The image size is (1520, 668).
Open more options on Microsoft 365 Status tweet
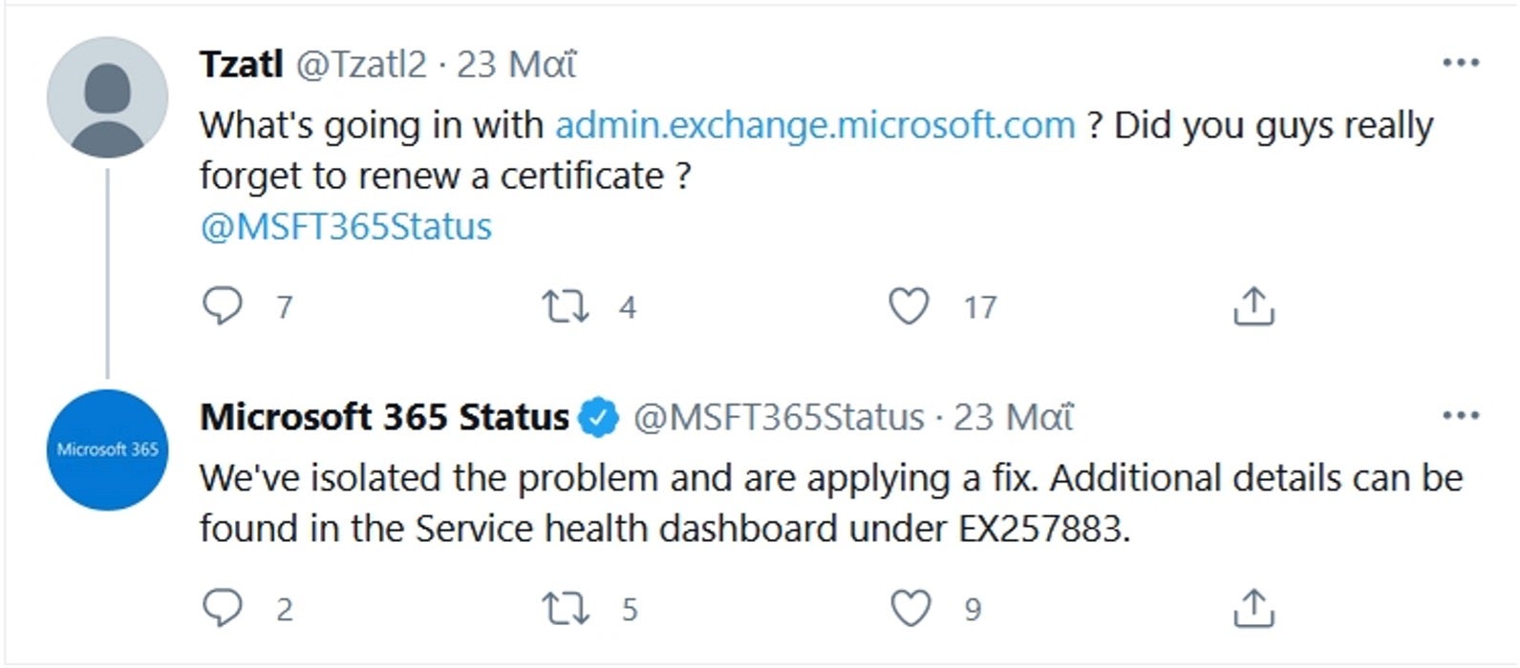point(1461,415)
